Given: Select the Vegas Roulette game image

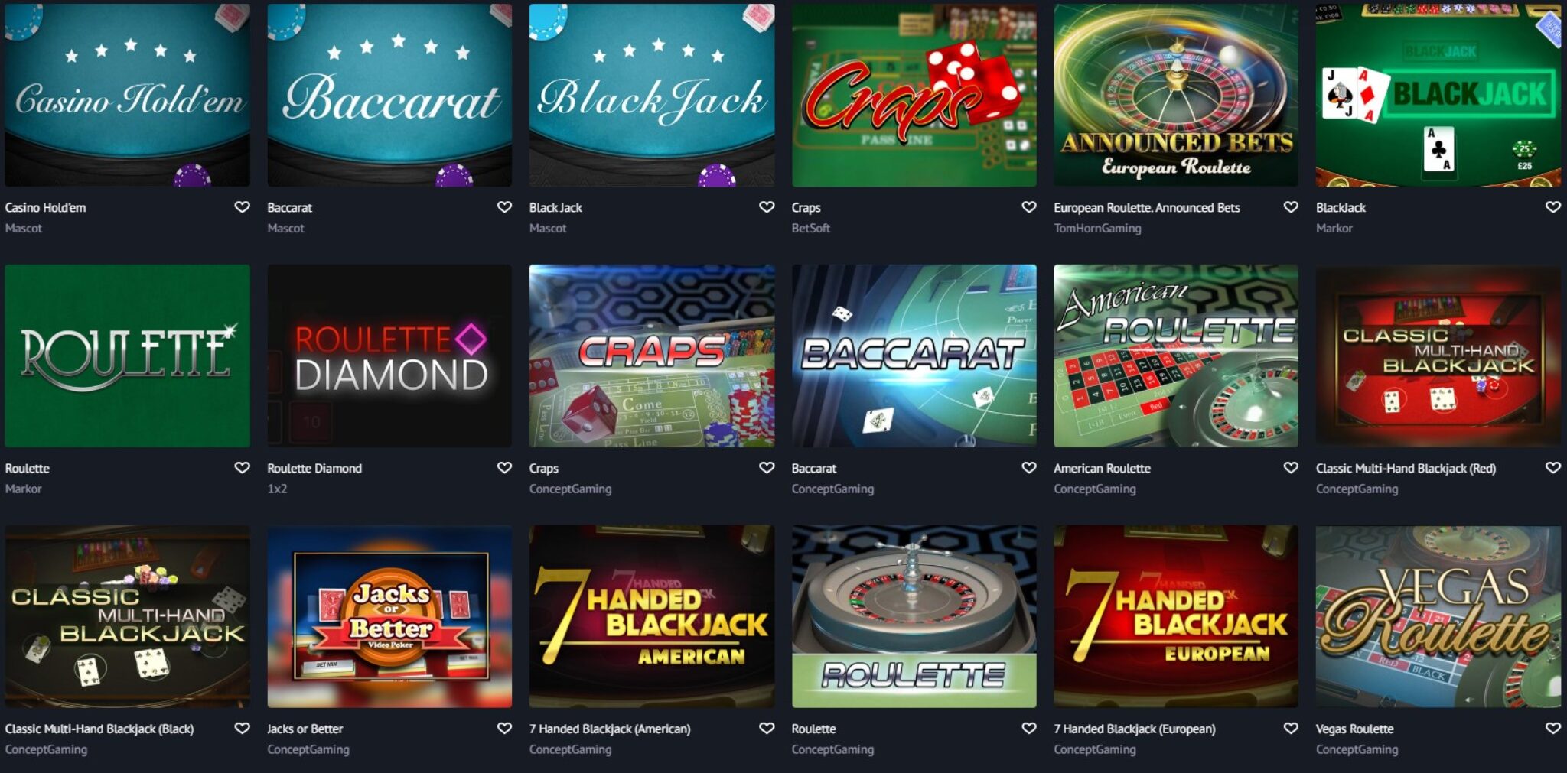Looking at the screenshot, I should point(1438,616).
